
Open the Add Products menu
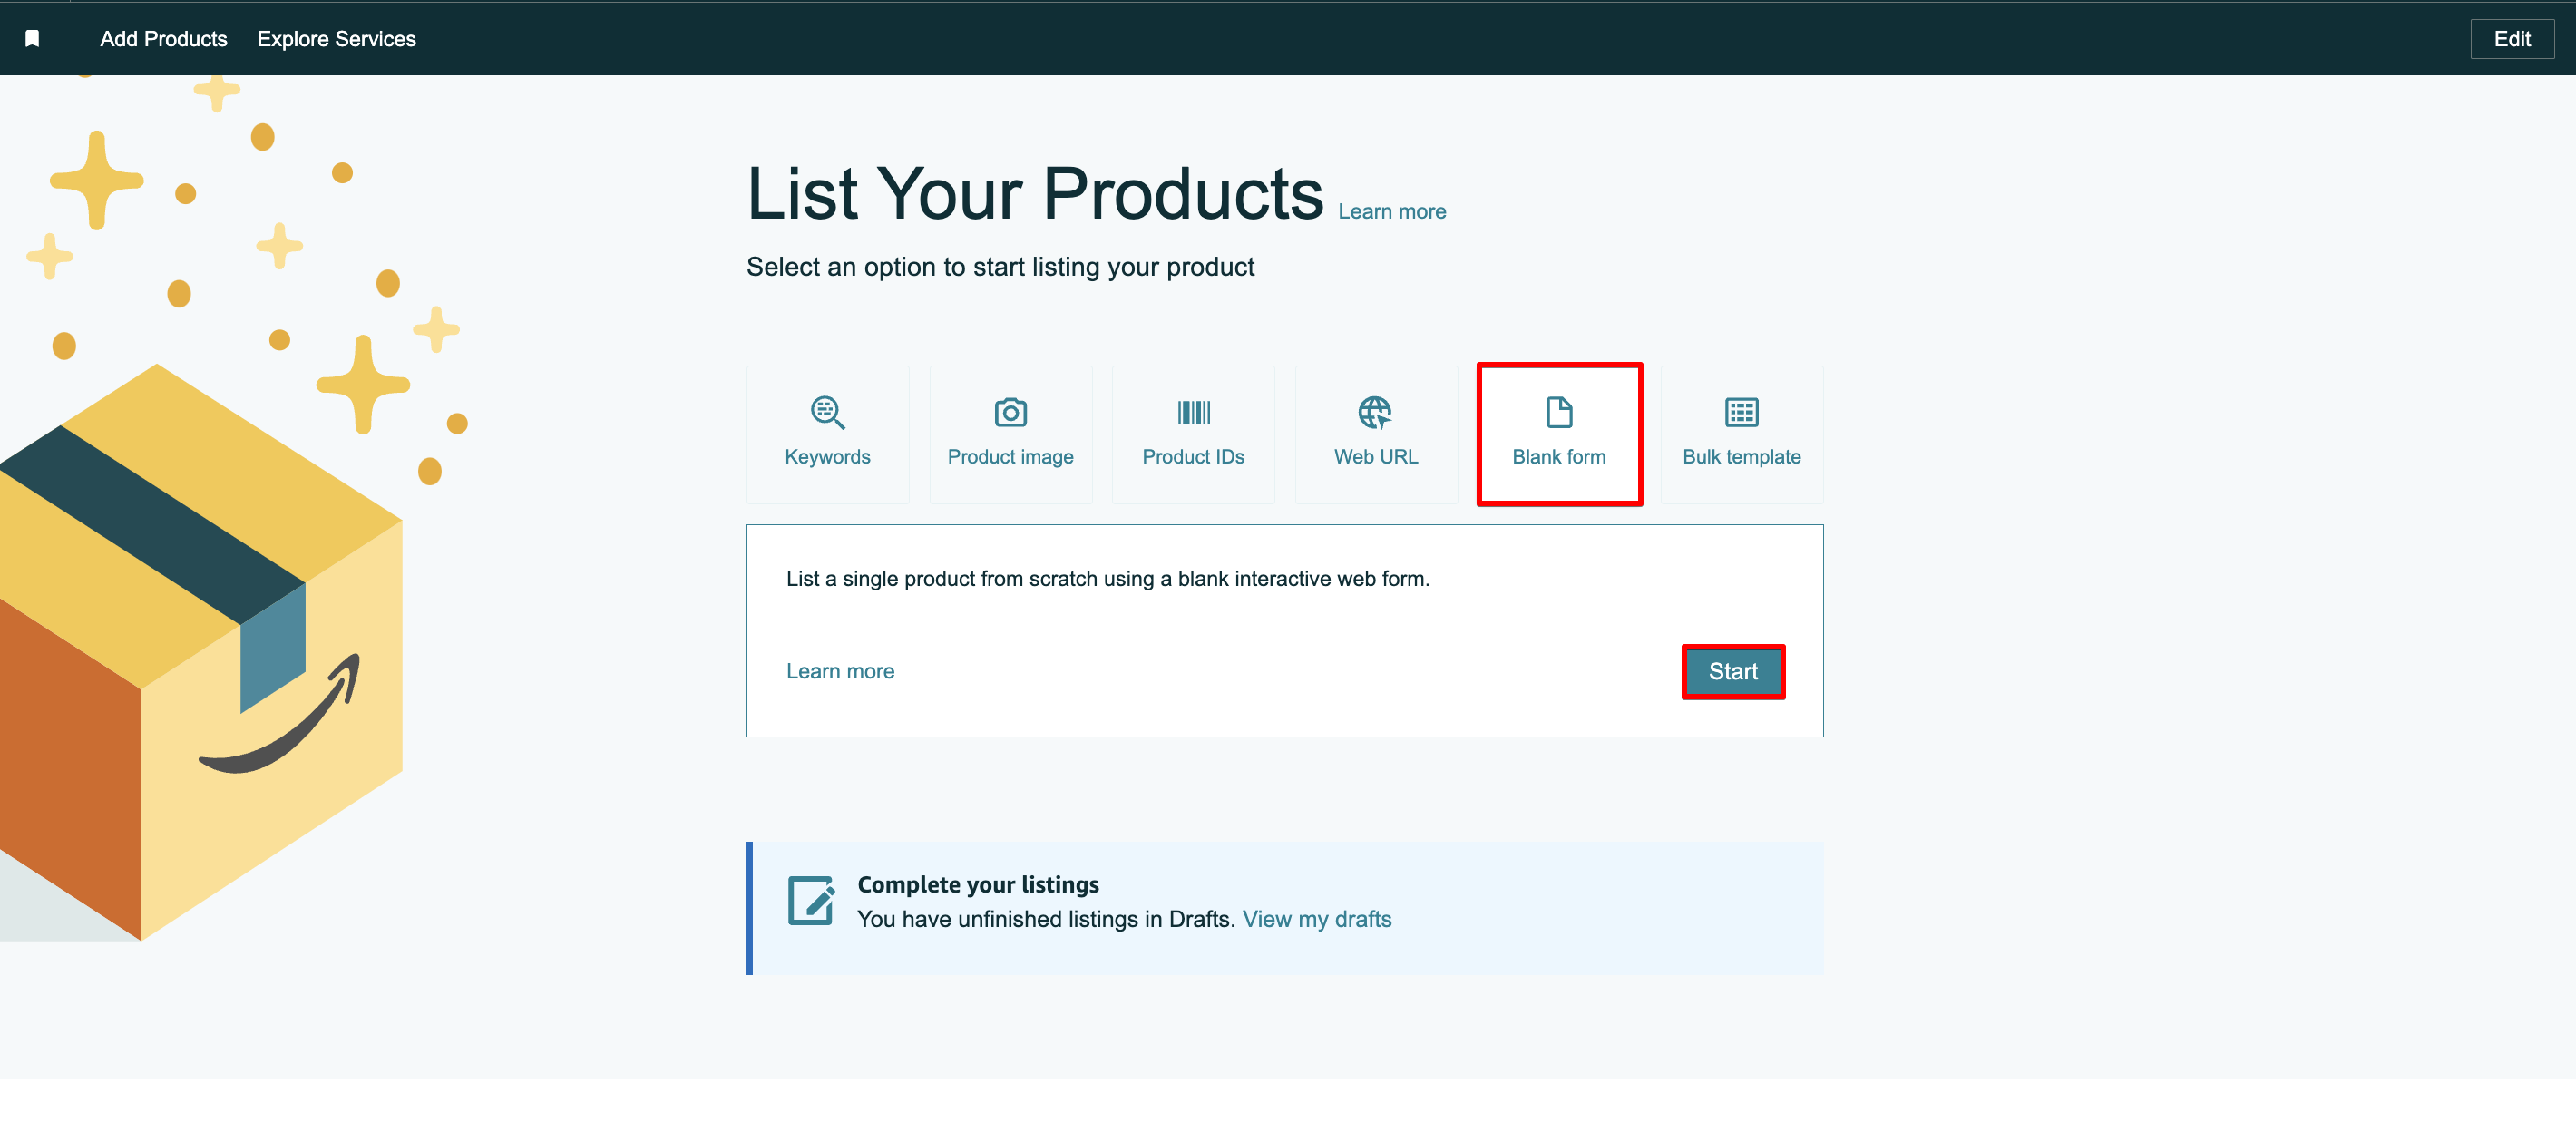tap(164, 39)
